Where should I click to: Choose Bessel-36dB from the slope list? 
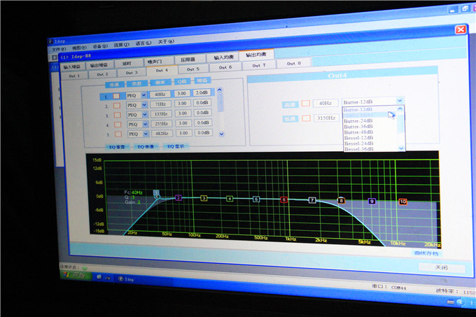359,149
